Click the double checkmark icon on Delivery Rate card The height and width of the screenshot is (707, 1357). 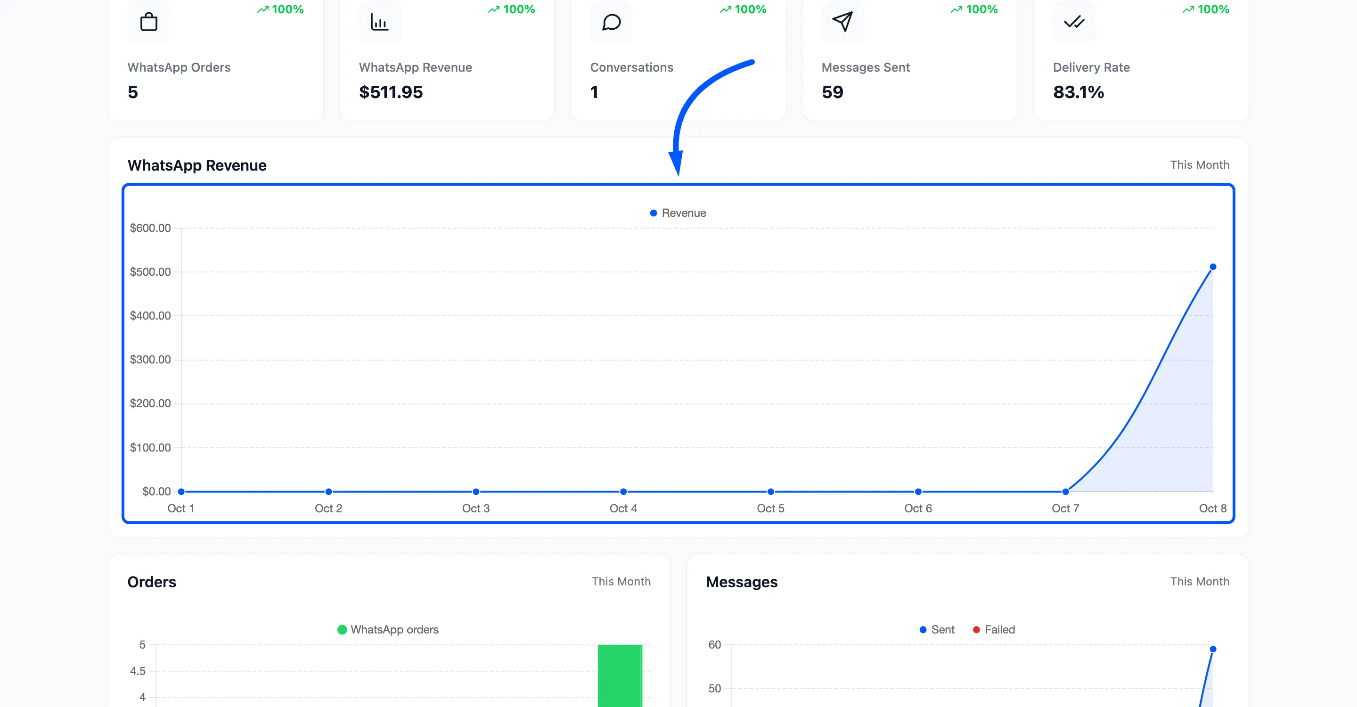[1074, 22]
